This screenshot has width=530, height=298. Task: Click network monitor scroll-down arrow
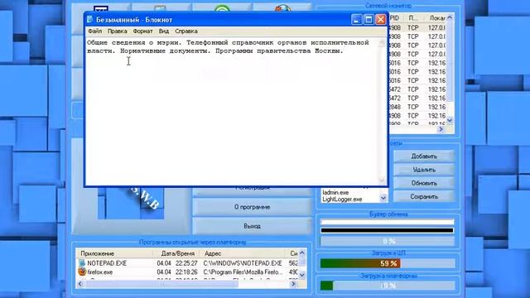(450, 120)
